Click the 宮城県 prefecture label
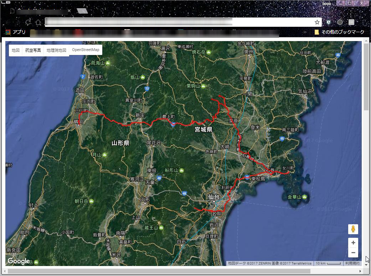Screen dimensions: 371x276 point(203,130)
